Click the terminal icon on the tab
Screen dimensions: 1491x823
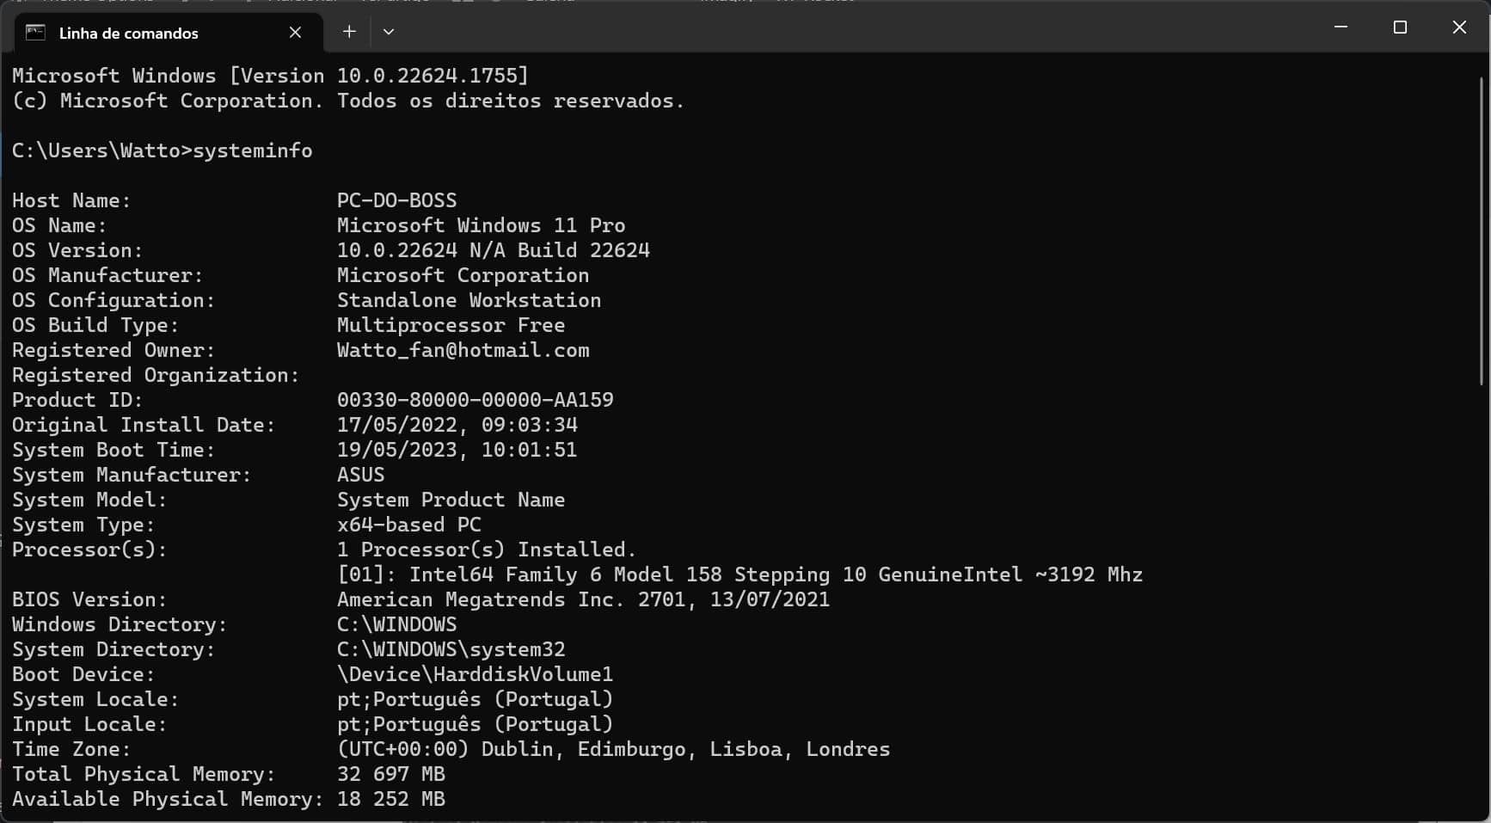point(35,33)
